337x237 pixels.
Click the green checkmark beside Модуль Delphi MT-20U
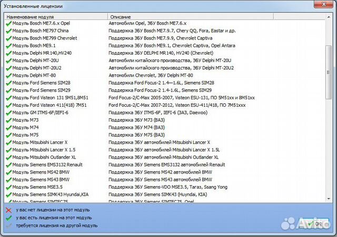coord(8,61)
